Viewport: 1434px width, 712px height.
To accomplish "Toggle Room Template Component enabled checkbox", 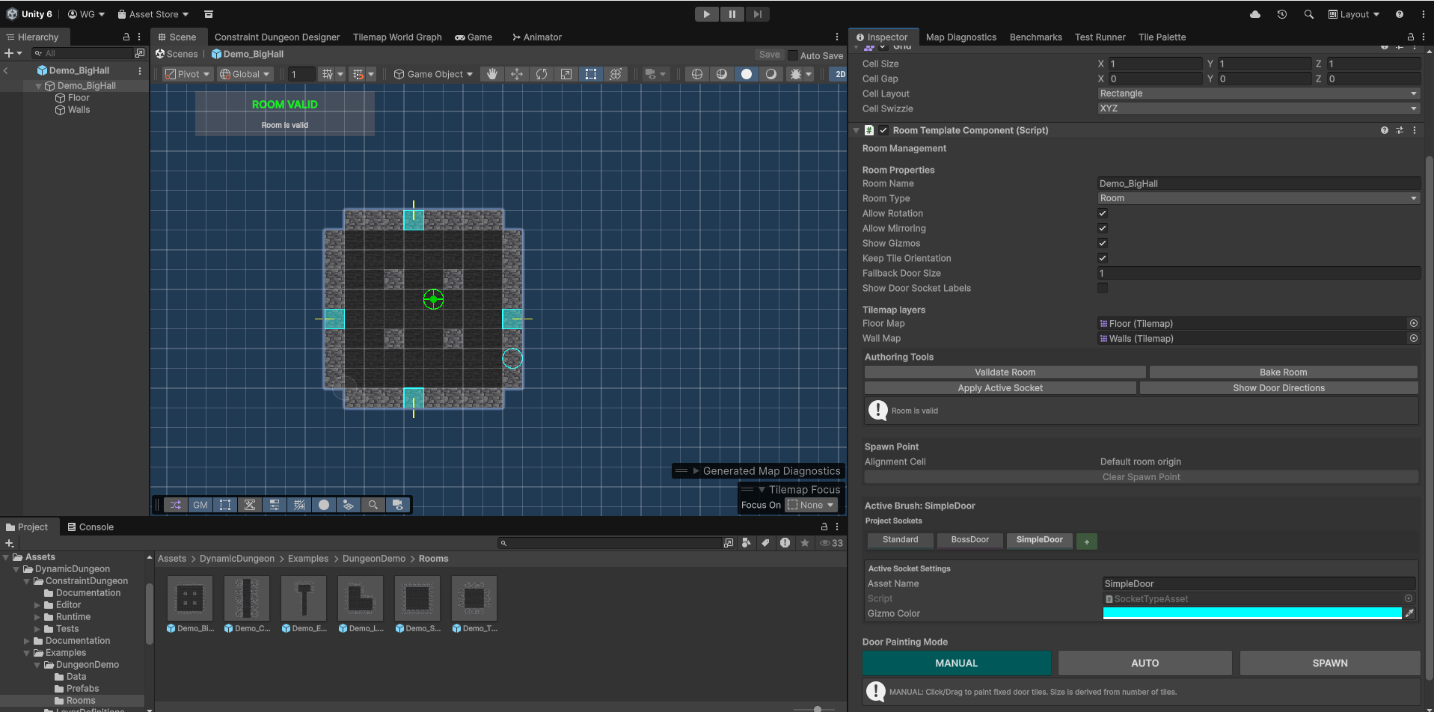I will 883,130.
